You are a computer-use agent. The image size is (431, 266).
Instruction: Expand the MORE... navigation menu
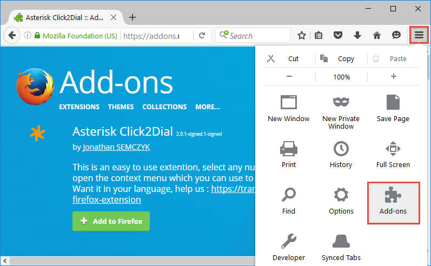(208, 107)
